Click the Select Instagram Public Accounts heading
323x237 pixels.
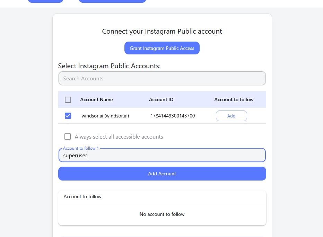point(110,66)
